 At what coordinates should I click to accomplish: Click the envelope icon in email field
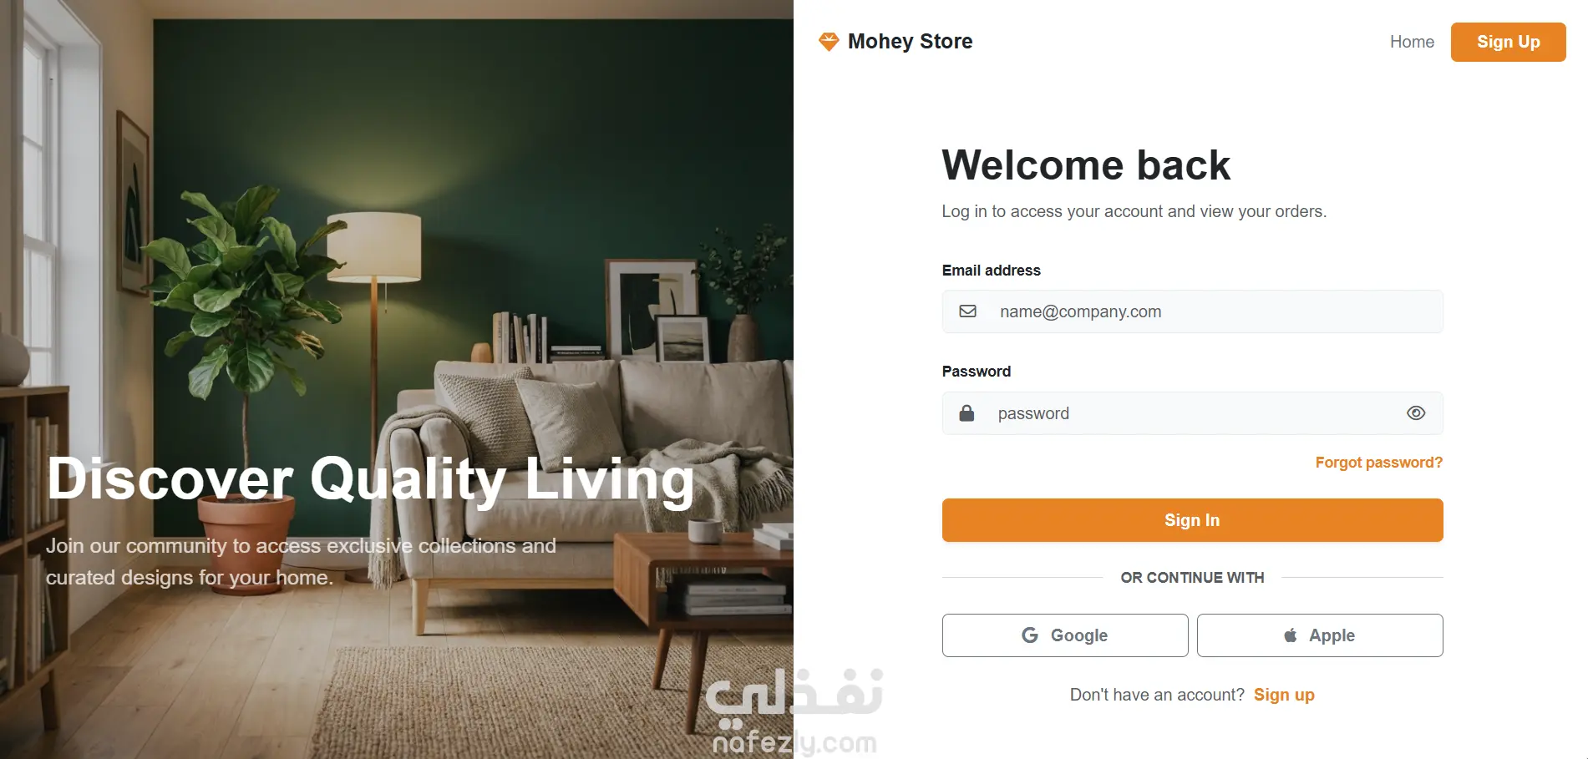coord(967,311)
